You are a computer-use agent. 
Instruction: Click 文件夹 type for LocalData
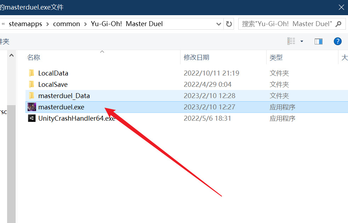click(279, 73)
